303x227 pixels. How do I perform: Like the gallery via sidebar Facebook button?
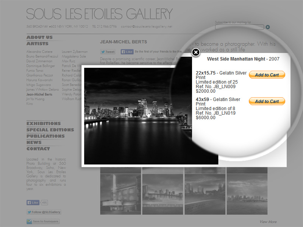click(x=33, y=202)
